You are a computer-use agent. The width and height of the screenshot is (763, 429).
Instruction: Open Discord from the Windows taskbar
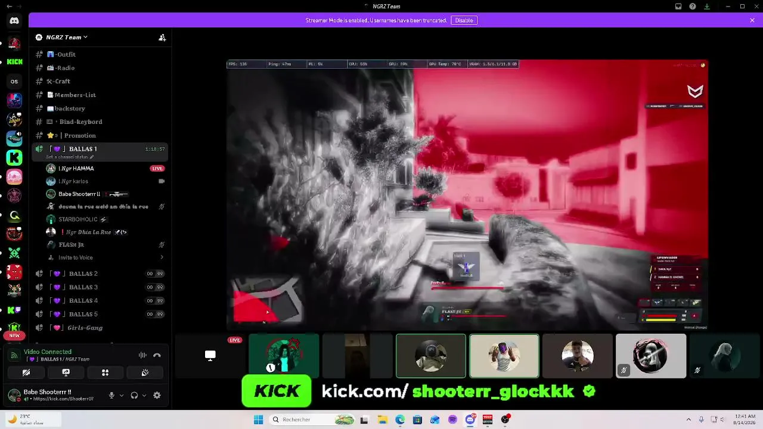[x=470, y=419]
